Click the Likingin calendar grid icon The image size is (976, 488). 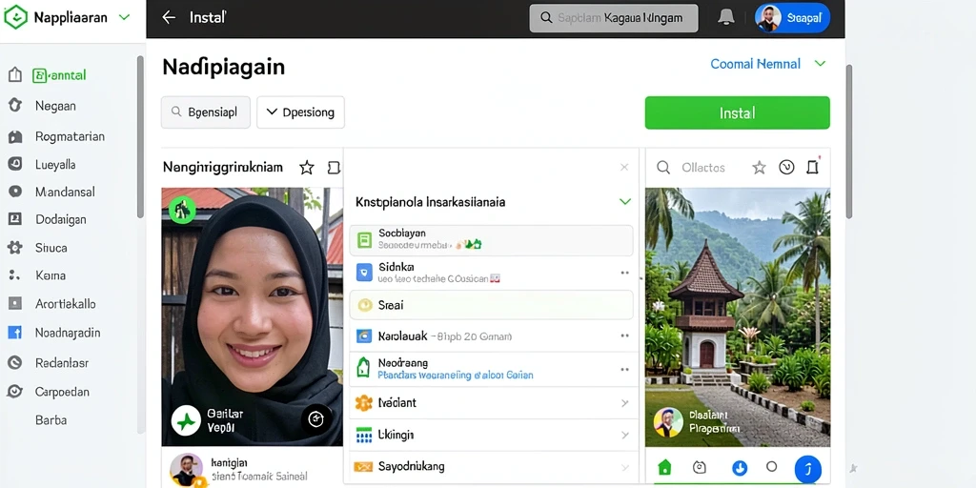point(363,435)
